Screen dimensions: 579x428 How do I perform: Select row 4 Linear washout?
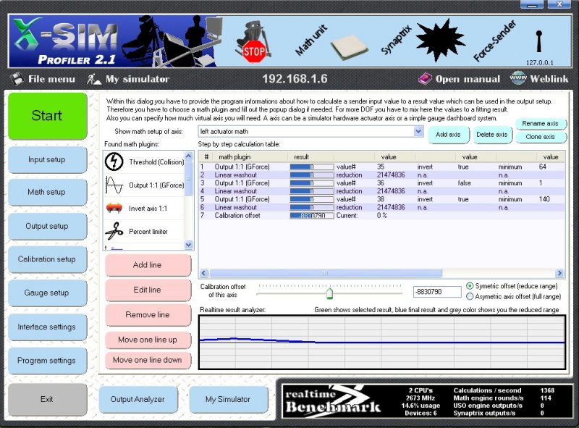pos(381,191)
